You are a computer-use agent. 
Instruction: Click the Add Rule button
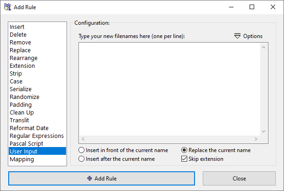(x=101, y=179)
